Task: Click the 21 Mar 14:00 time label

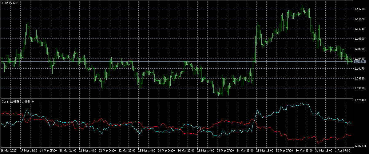Action: pyautogui.click(x=88, y=151)
